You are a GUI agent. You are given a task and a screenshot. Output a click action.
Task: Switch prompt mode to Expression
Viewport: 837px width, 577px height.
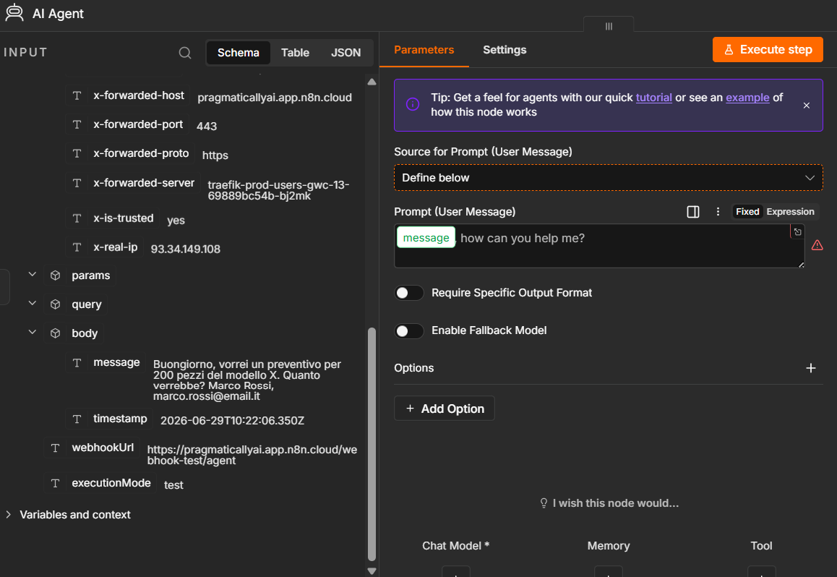790,212
